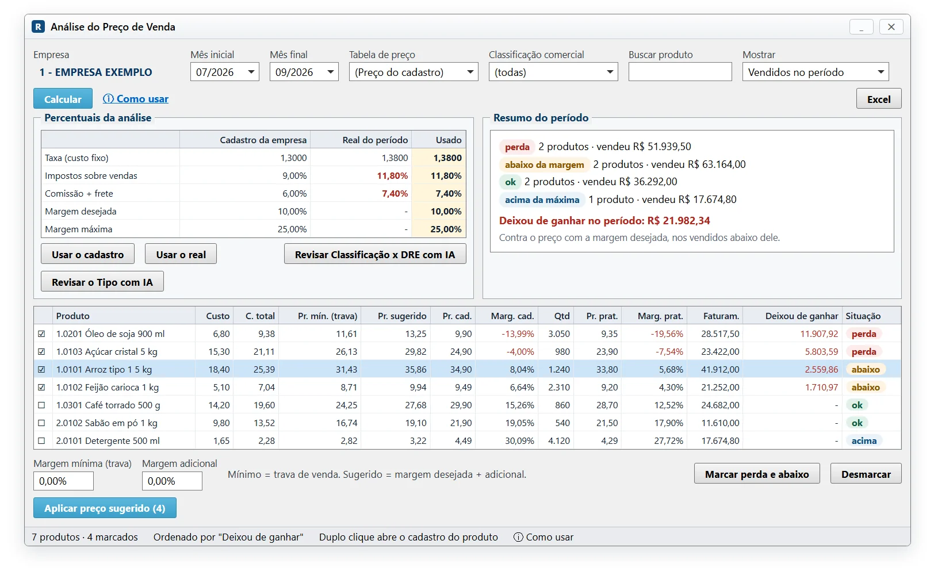Image resolution: width=934 pixels, height=575 pixels.
Task: Open the Mês final dropdown
Action: tap(304, 72)
